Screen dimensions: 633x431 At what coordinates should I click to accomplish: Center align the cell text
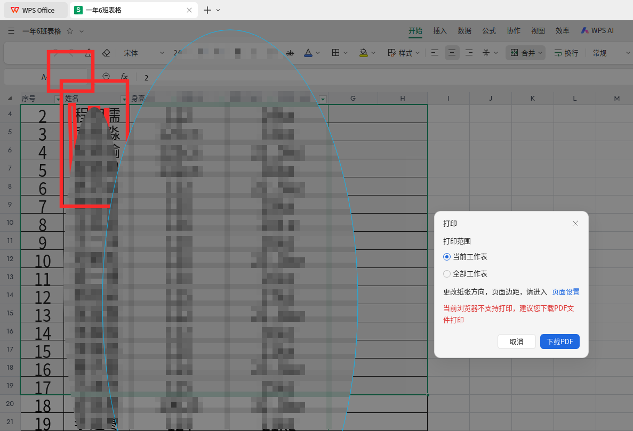[452, 53]
